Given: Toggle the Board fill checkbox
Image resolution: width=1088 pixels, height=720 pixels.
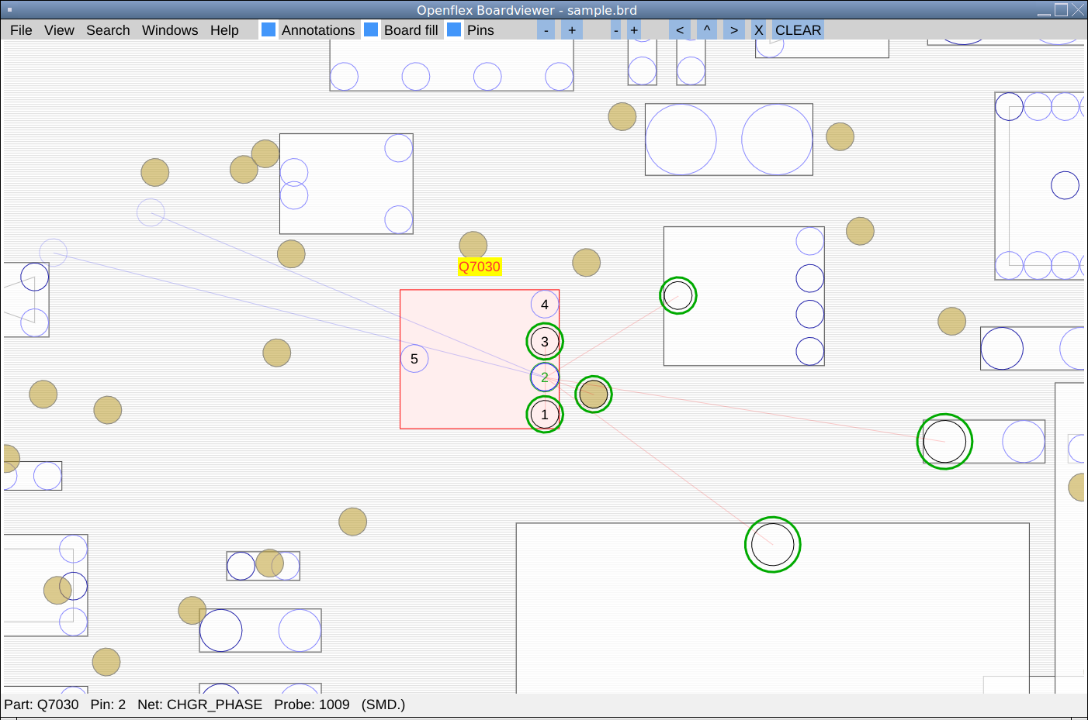Looking at the screenshot, I should (x=371, y=29).
